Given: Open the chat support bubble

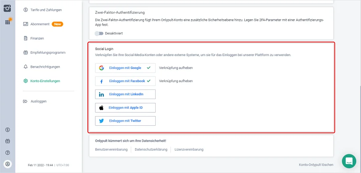Looking at the screenshot, I should click(349, 161).
